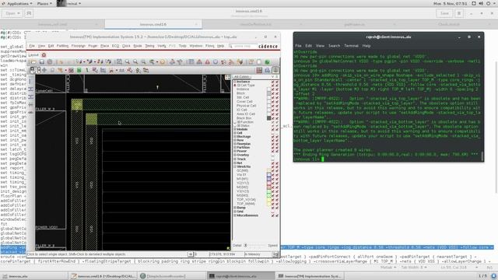This screenshot has height=280, width=498.
Task: Toggle visibility checkbox for M1(M1) layer
Action: tap(272, 179)
